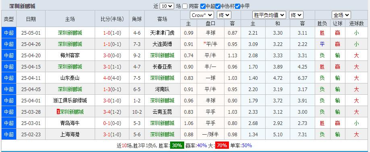
Task: Toggle the 同客 checkbox
Action: point(185,6)
